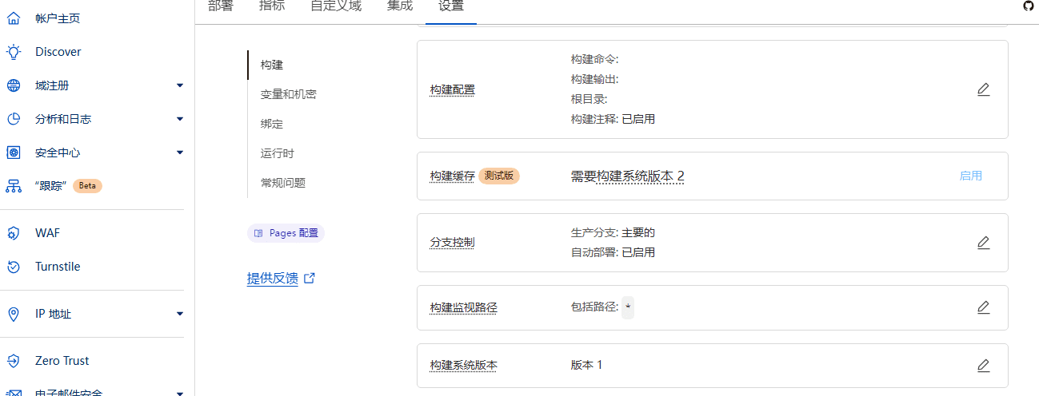Switch to the 部署 tab
Screen dimensions: 1039x396
[220, 6]
